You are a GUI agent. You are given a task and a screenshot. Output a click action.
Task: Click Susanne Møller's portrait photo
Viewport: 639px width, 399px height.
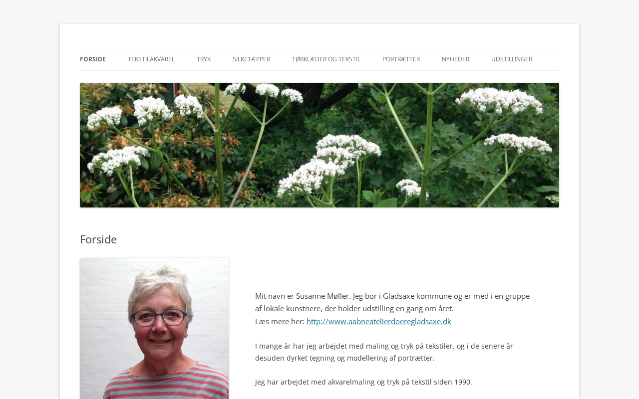click(154, 328)
